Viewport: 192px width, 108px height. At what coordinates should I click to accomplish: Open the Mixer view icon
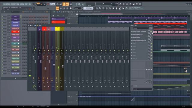(107, 8)
